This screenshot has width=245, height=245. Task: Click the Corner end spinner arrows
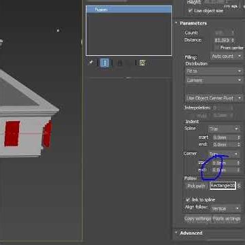click(x=238, y=170)
